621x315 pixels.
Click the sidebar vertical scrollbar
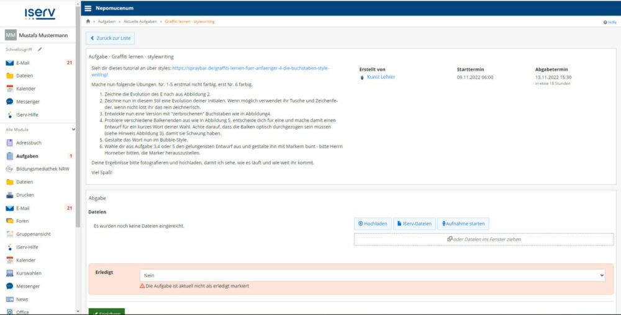[78, 117]
